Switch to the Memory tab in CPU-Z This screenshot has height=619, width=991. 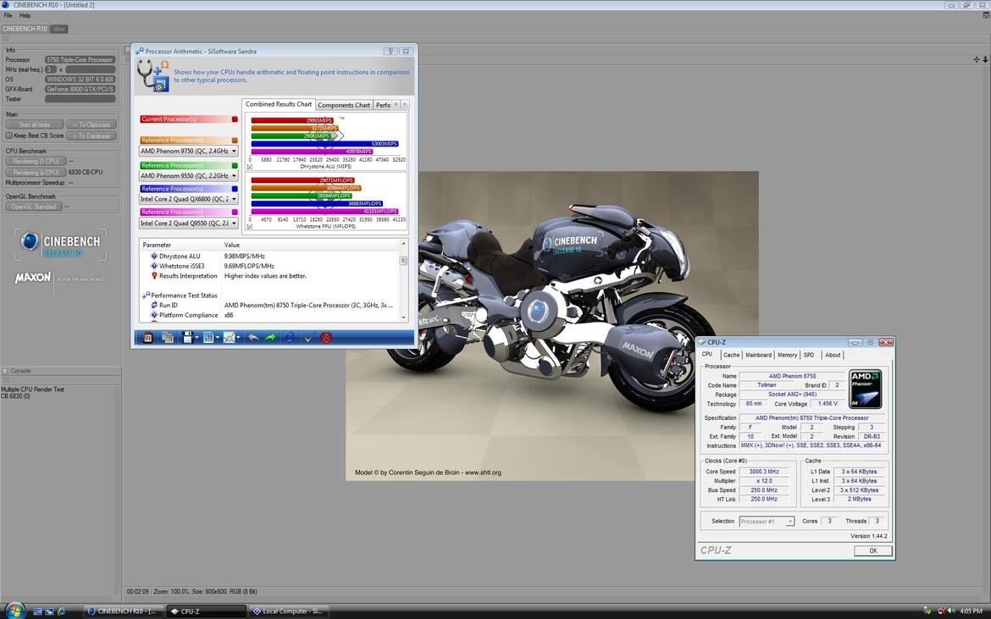788,355
